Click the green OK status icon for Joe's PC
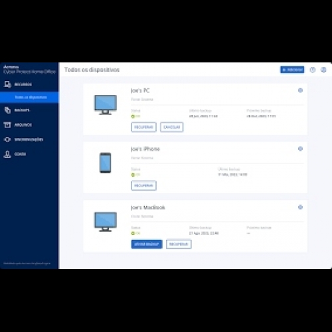332x332 pixels. (x=133, y=116)
